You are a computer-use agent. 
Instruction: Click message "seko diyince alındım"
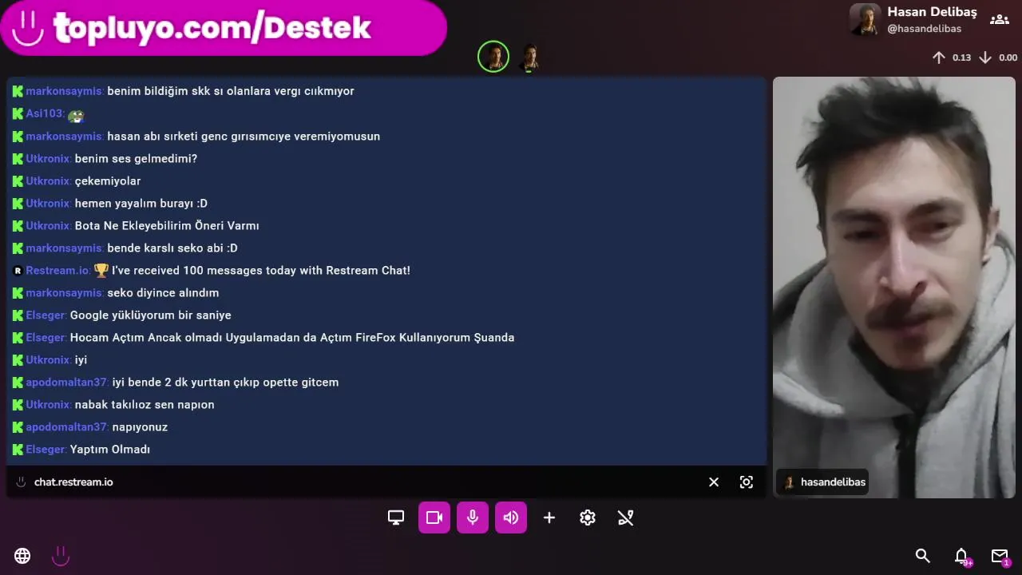163,293
